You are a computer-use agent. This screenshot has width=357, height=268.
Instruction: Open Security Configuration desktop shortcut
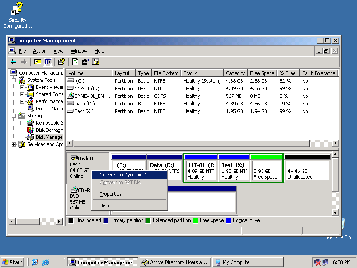coord(17,15)
